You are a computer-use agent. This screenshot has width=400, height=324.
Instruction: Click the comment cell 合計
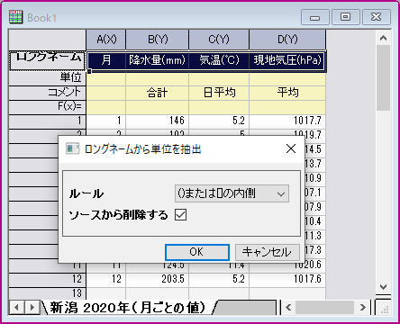point(158,93)
